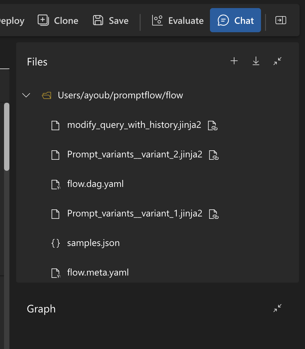The height and width of the screenshot is (349, 305).
Task: Collapse the Users/ayoub/promptflow/flow folder
Action: point(26,95)
